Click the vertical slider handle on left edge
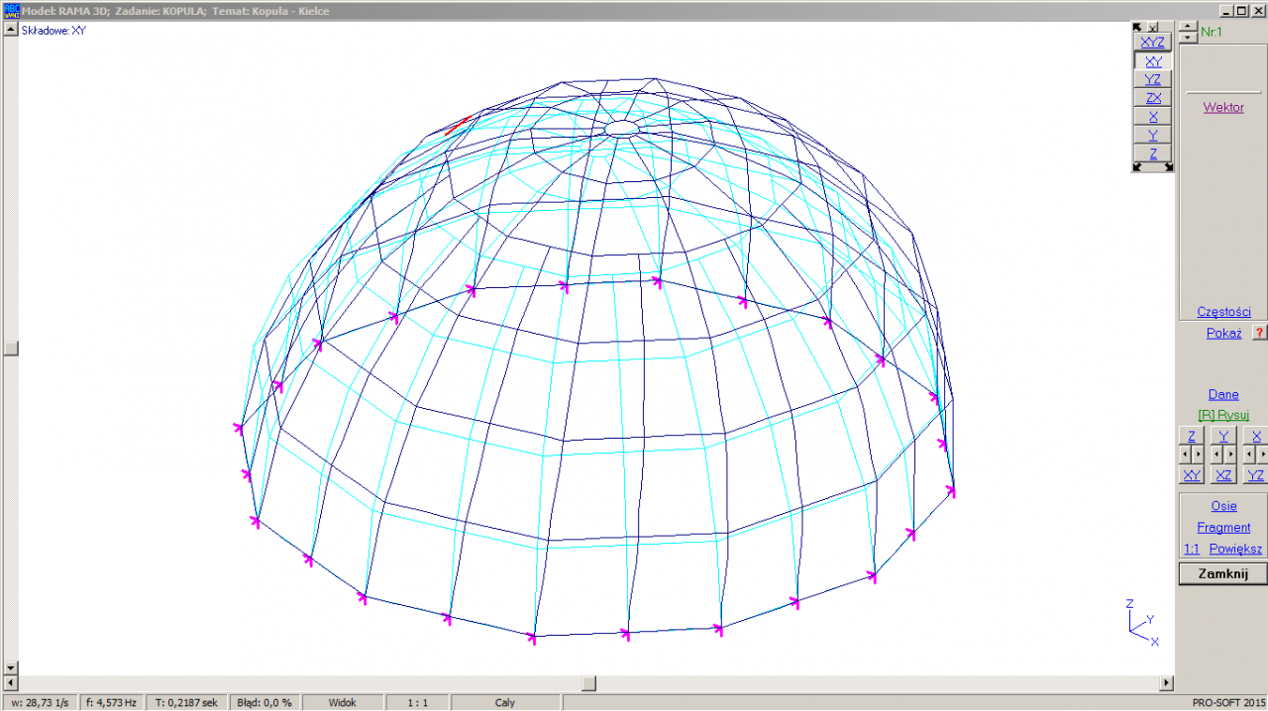Screen dimensions: 1268x711 pos(11,349)
